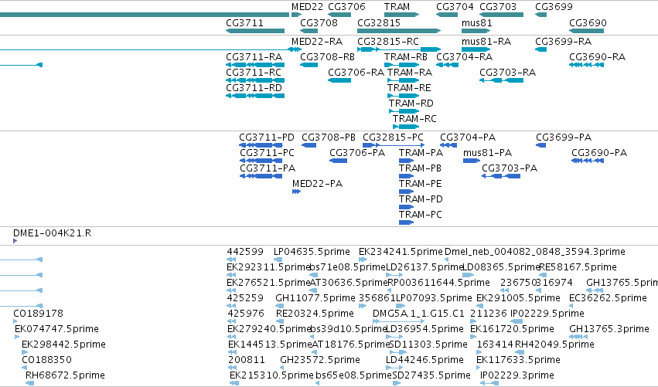Select the TRAM-PE protein
Screen dimensions: 658x387
click(406, 192)
